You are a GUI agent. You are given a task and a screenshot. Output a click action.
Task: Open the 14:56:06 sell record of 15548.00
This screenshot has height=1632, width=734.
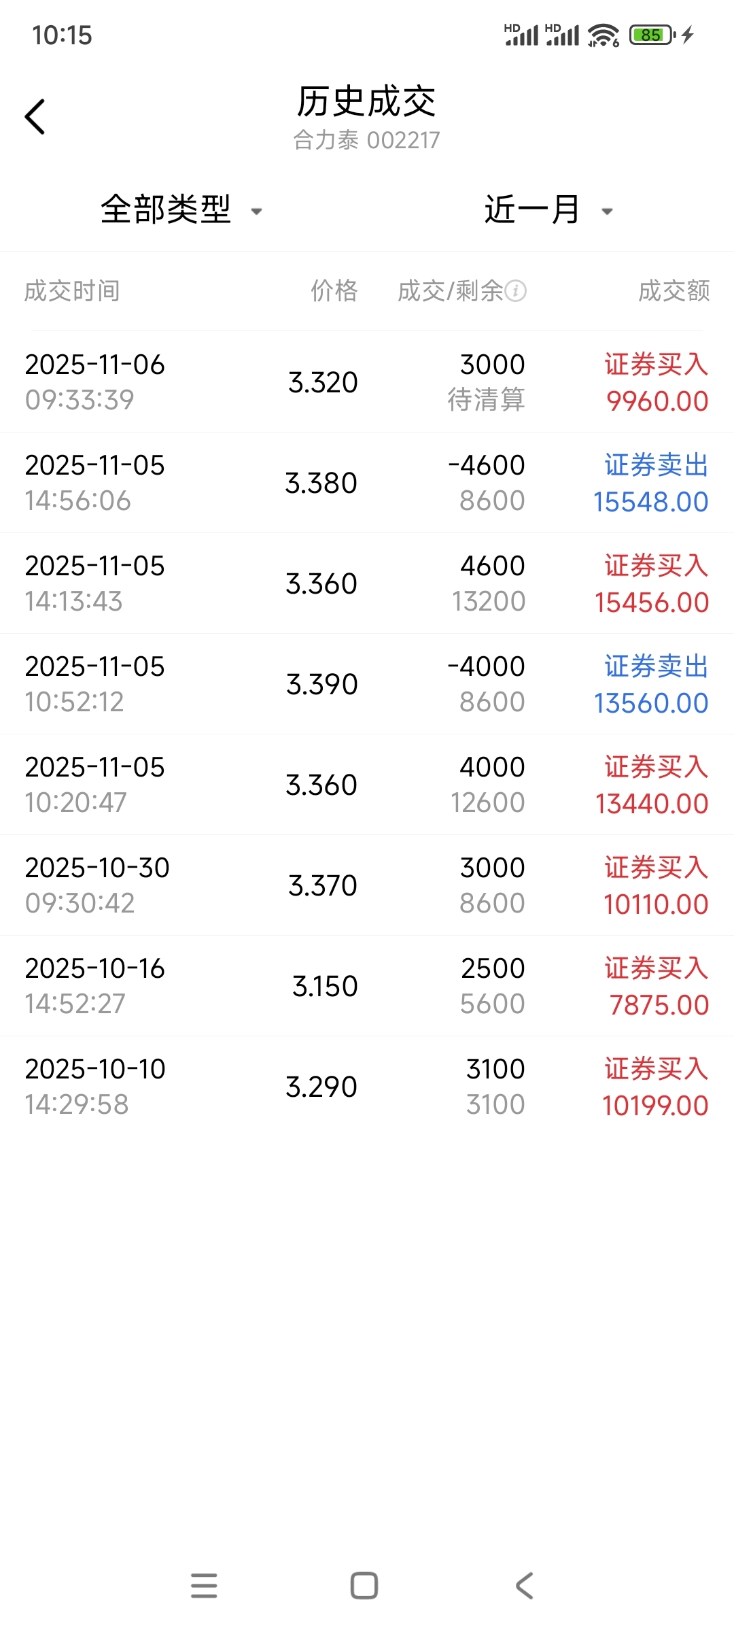(x=367, y=483)
